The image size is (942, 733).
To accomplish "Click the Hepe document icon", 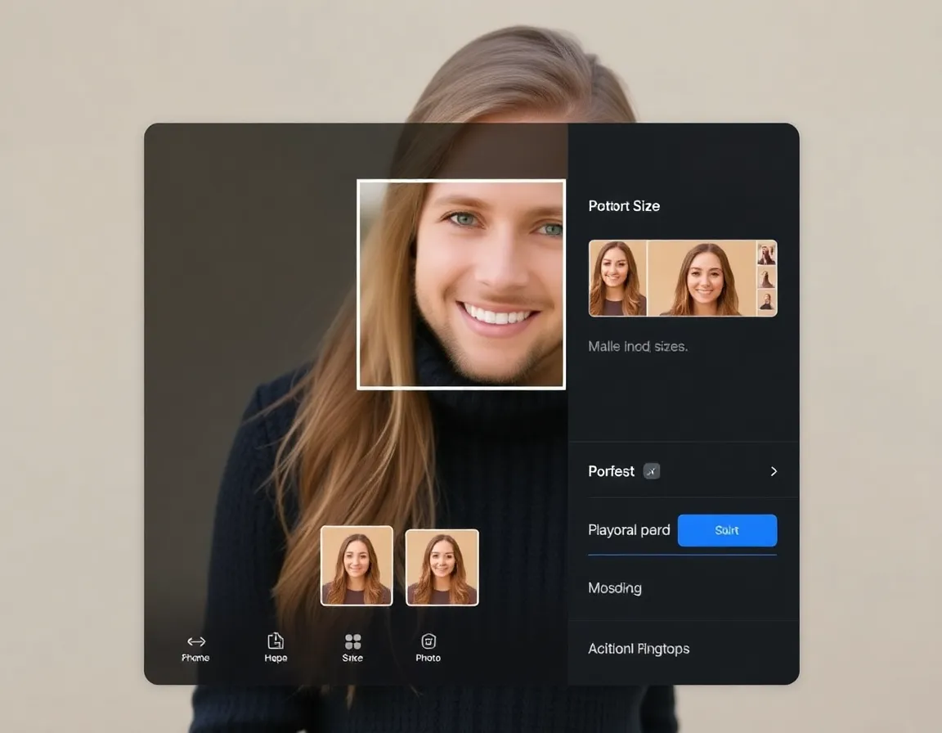I will click(276, 641).
